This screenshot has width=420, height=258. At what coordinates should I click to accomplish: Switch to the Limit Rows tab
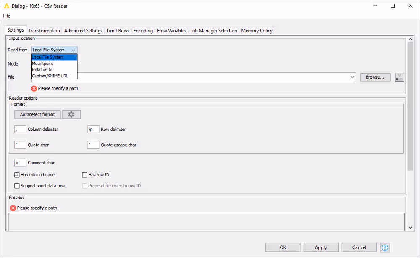point(118,30)
